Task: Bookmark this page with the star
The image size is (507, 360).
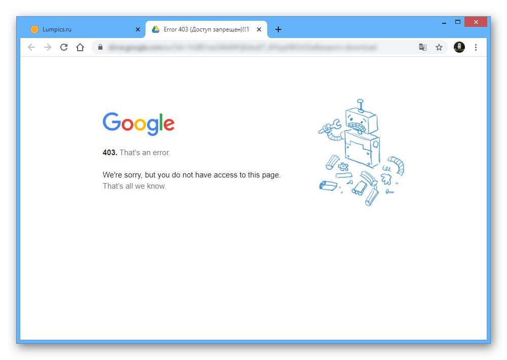Action: (x=439, y=48)
